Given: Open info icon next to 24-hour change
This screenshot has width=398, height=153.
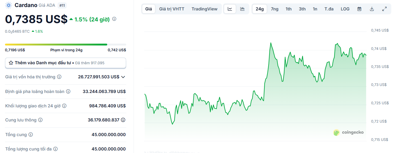Looking at the screenshot, I should click(114, 19).
